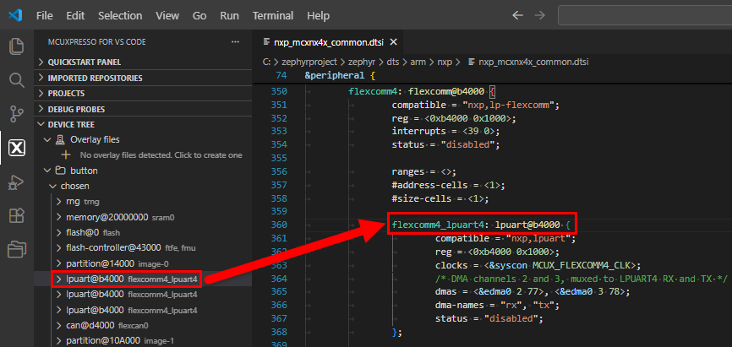The height and width of the screenshot is (347, 732).
Task: Close the nxp_mcxnx4x_common.dtsi tab
Action: (x=393, y=42)
